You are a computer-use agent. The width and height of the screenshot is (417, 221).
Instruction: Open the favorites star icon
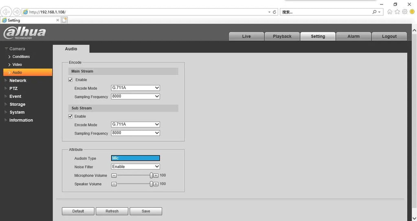click(397, 12)
